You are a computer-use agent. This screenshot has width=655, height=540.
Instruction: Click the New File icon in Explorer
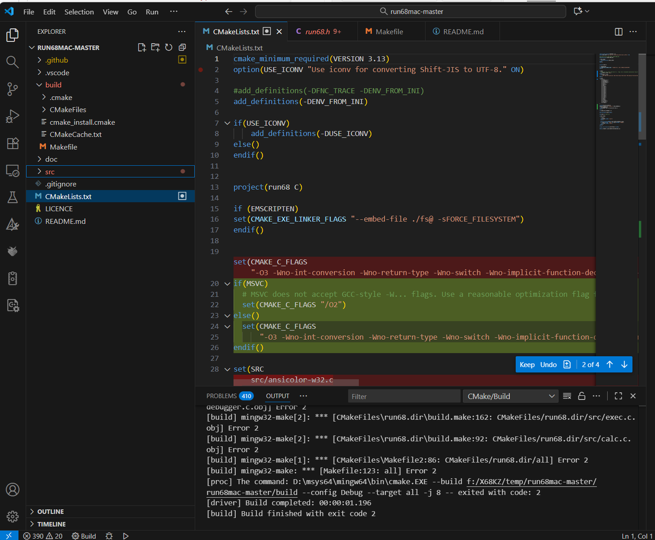click(x=142, y=47)
